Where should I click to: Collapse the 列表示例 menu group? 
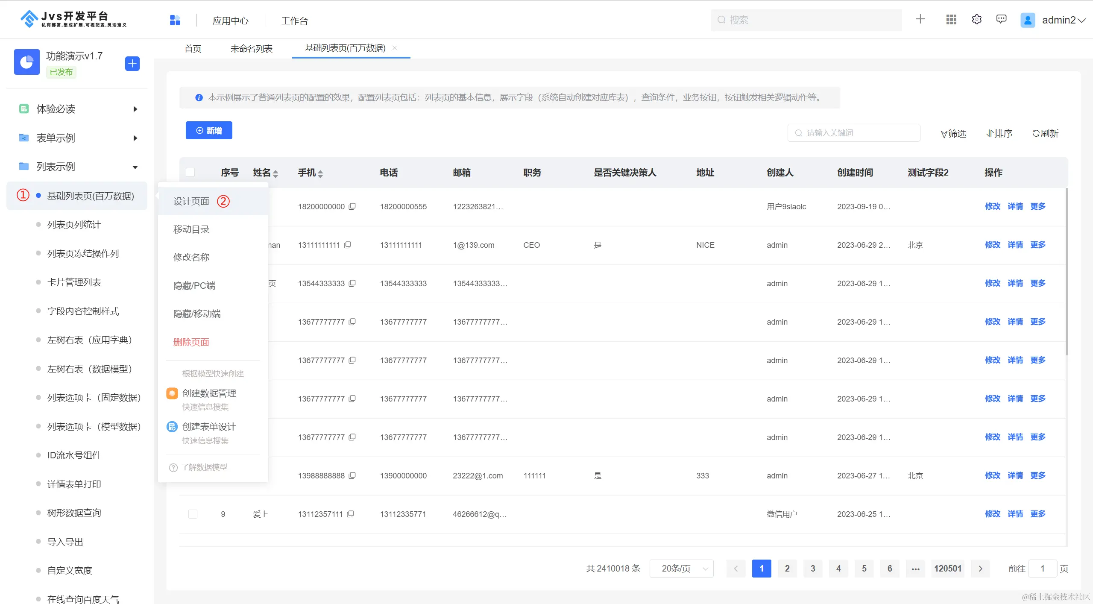point(135,167)
